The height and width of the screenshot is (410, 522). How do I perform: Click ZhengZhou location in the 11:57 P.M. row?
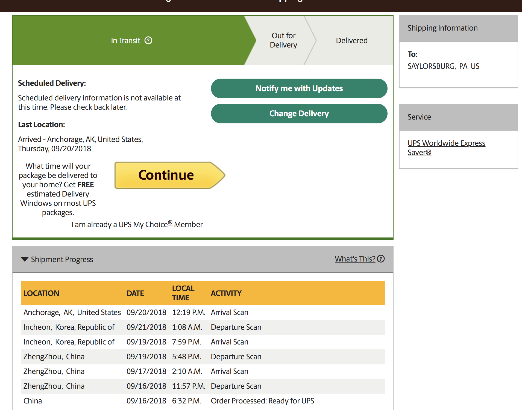[54, 386]
